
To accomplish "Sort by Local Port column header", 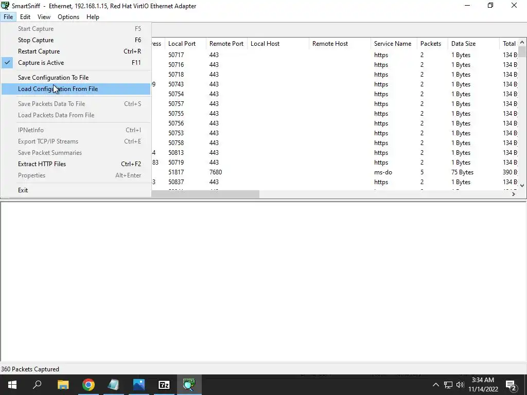I will coord(185,44).
